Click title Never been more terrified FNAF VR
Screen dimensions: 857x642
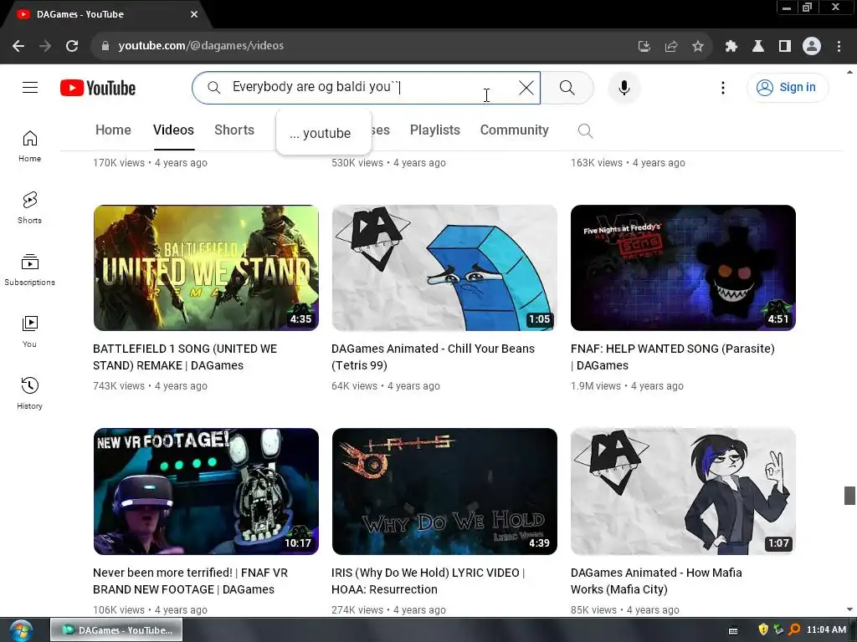[190, 581]
